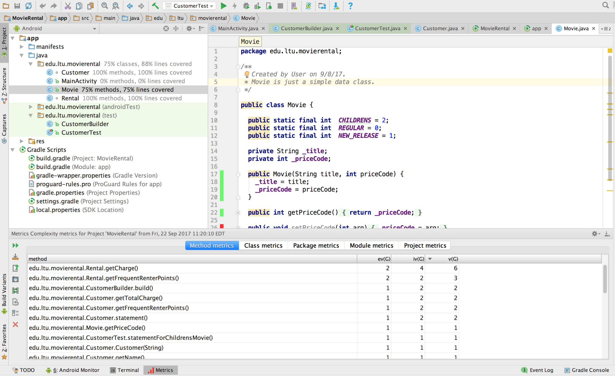Viewport: 615px width, 376px height.
Task: Switch to the Customer.java editor tab
Action: coord(440,28)
